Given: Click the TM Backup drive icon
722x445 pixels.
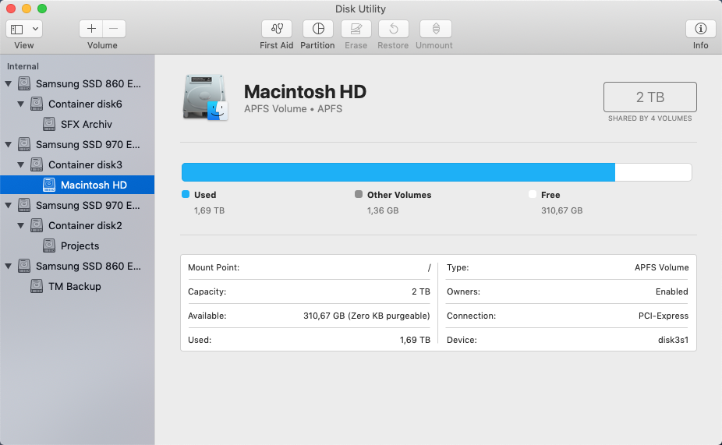Looking at the screenshot, I should pyautogui.click(x=37, y=286).
